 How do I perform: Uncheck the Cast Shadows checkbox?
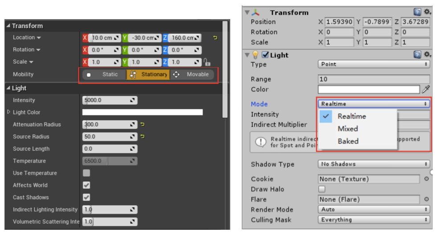(x=86, y=197)
